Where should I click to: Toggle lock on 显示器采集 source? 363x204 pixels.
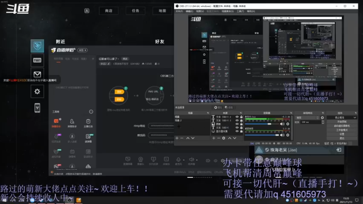(241, 131)
